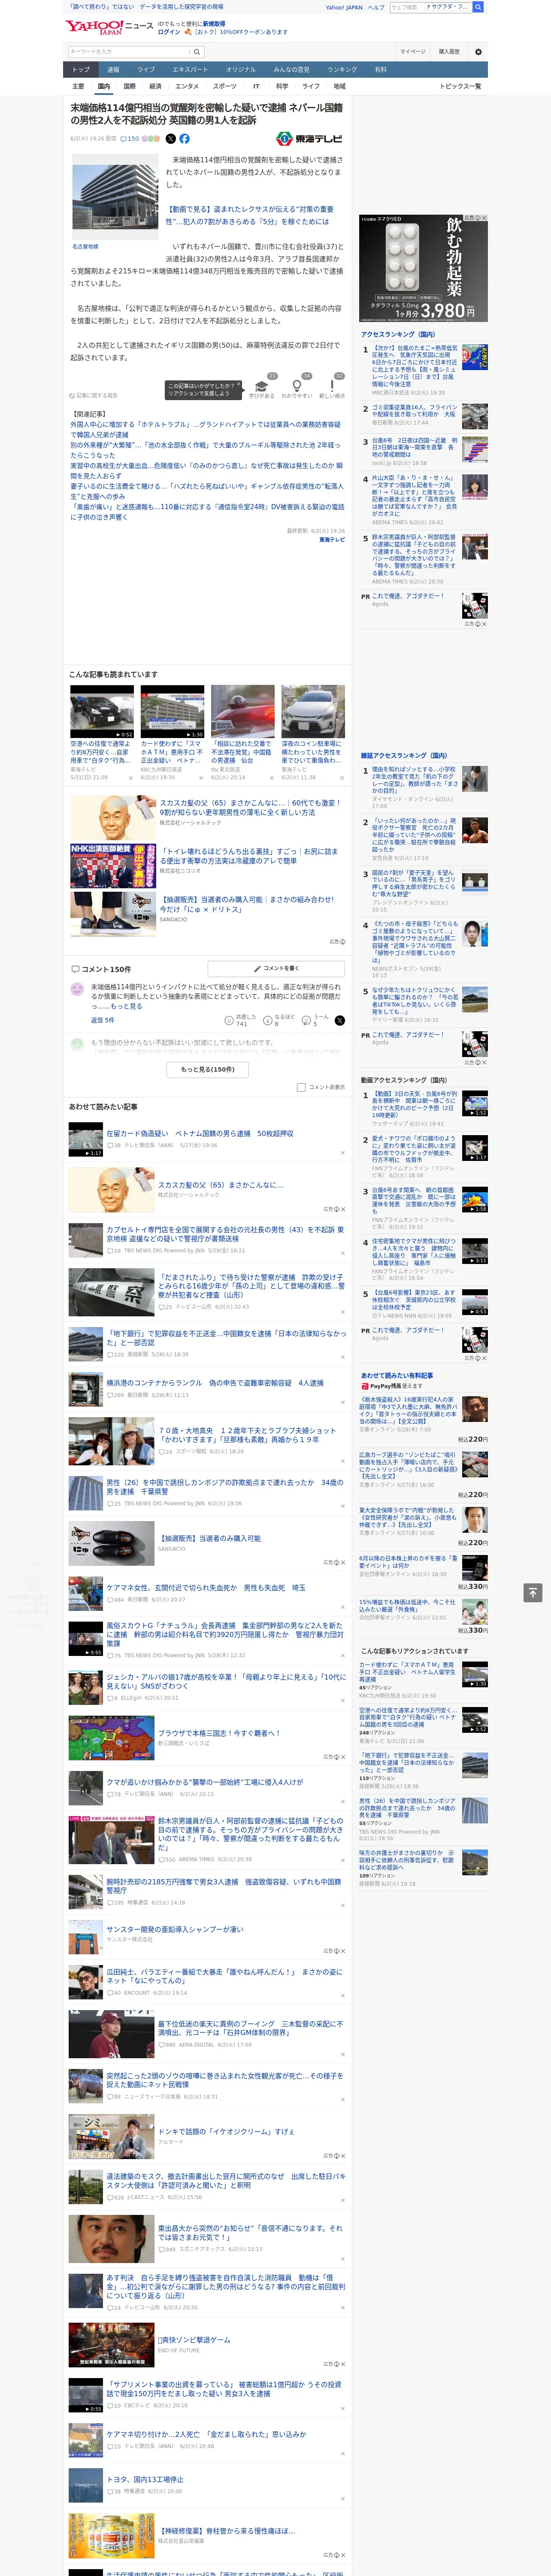This screenshot has width=551, height=2576.
Task: Select the 経済 category
Action: [x=155, y=86]
